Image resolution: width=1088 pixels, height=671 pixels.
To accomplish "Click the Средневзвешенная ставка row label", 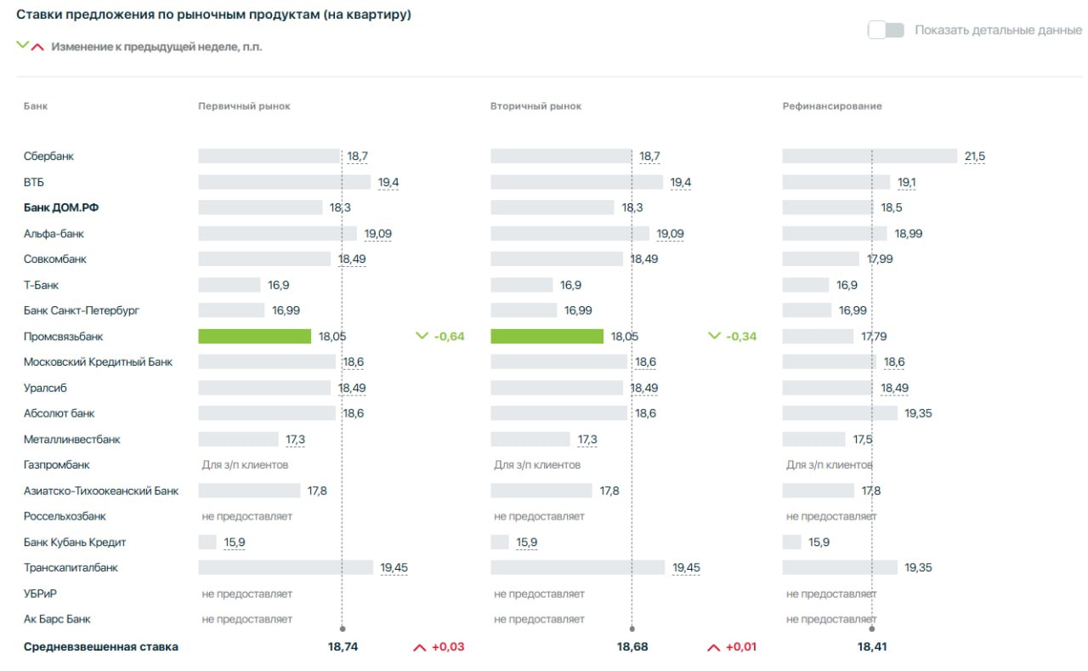I will pyautogui.click(x=101, y=647).
